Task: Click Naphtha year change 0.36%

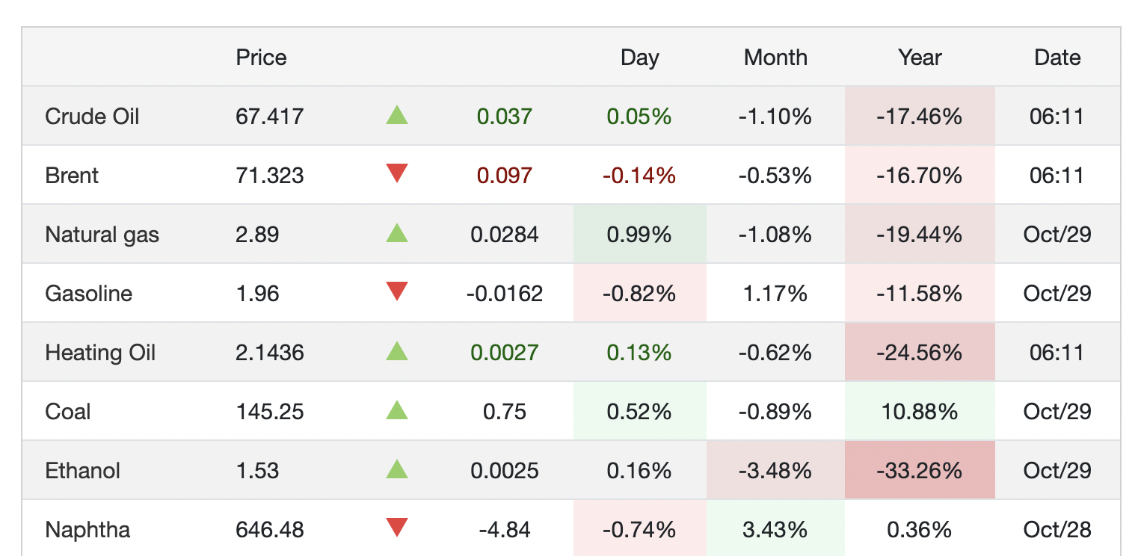Action: coord(920,530)
